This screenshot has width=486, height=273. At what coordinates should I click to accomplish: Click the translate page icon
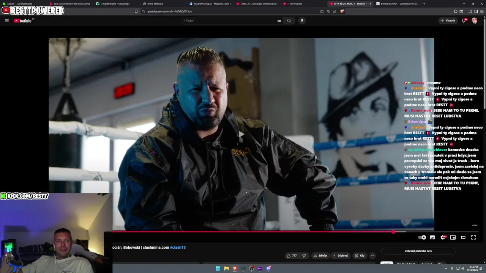pos(328,11)
